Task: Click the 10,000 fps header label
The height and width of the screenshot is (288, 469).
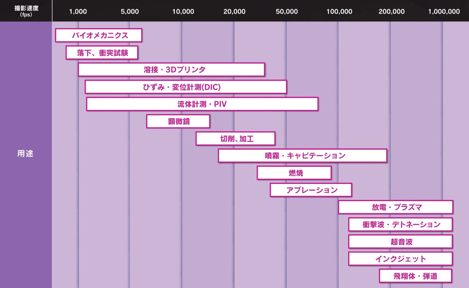Action: [x=183, y=12]
